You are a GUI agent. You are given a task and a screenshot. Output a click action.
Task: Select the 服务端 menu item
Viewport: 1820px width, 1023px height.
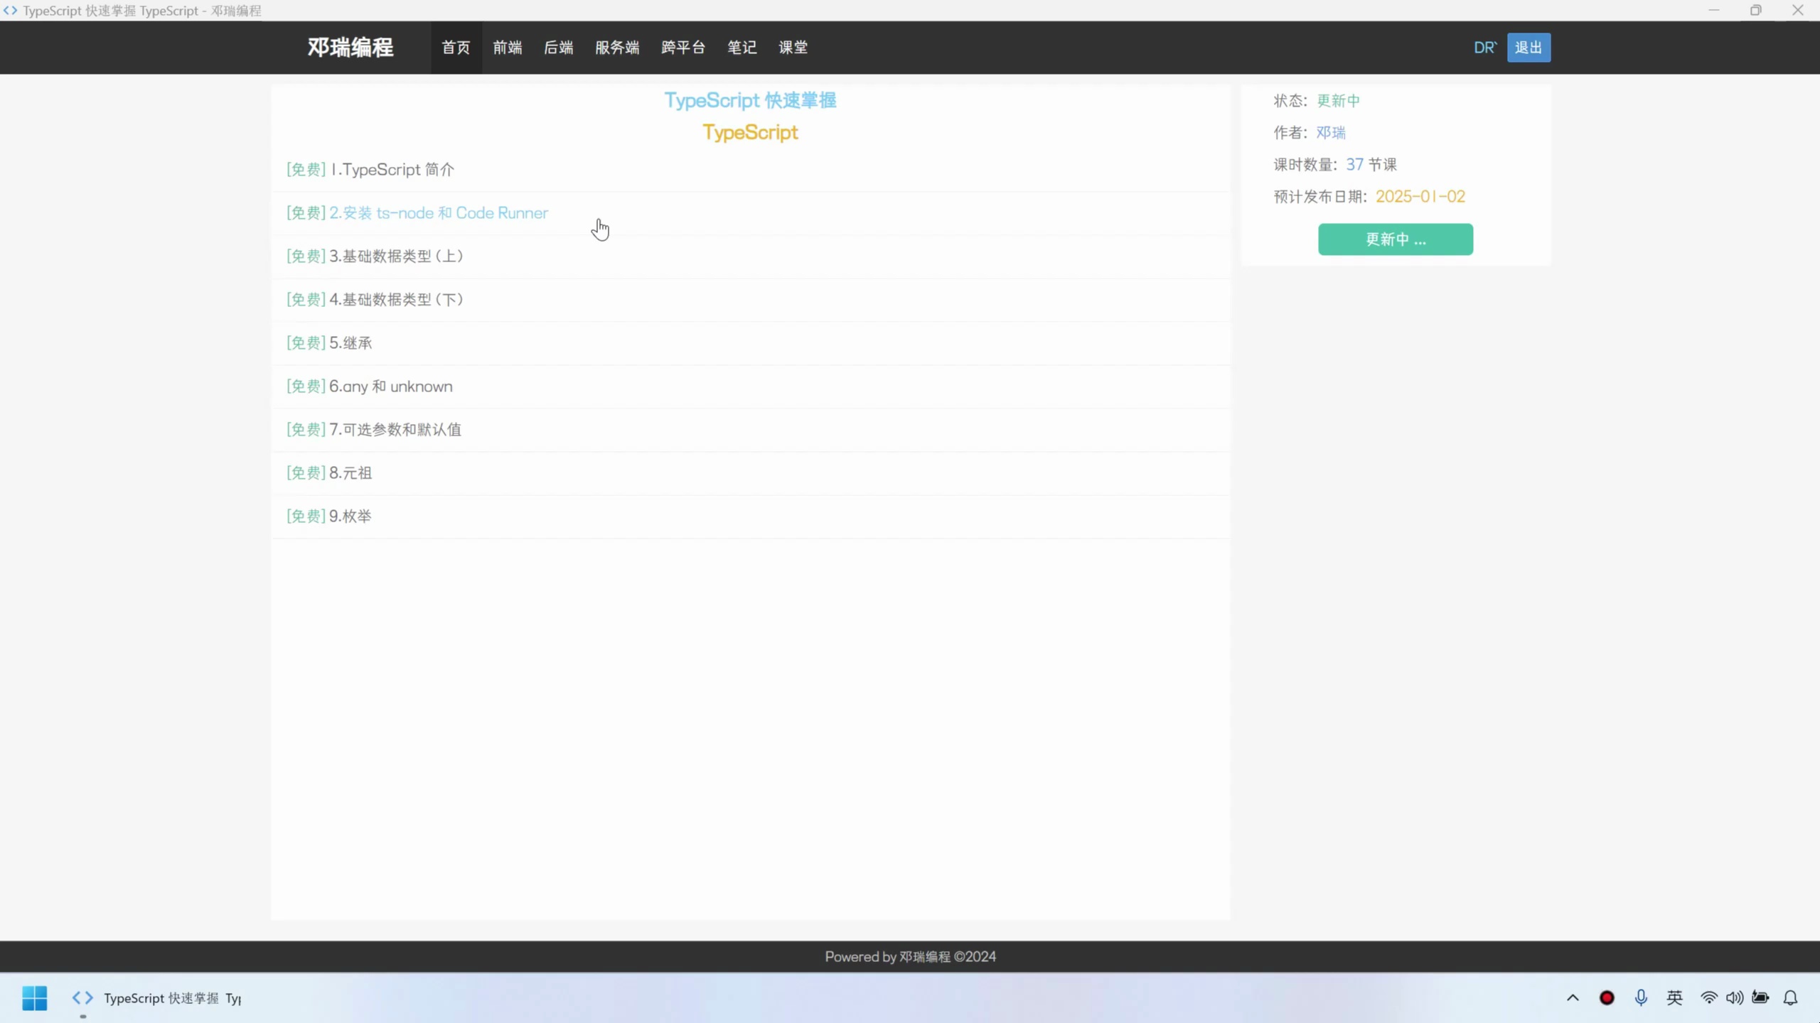click(617, 48)
